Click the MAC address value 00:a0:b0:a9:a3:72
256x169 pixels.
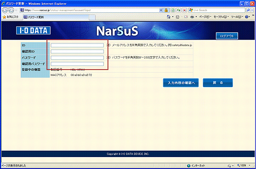coord(81,75)
